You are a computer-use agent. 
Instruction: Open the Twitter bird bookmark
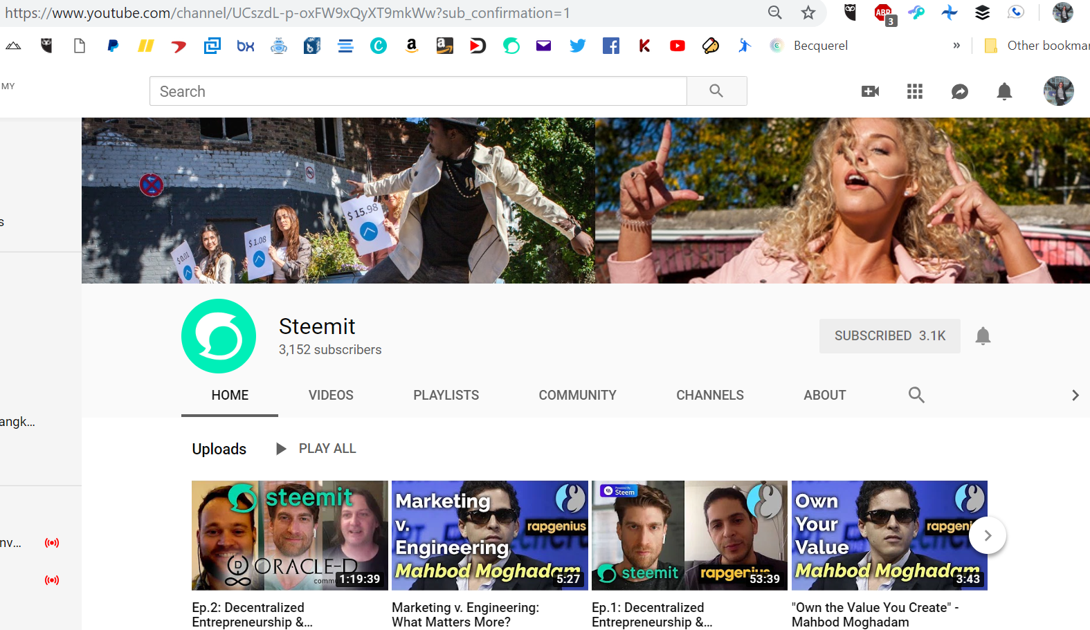[577, 46]
